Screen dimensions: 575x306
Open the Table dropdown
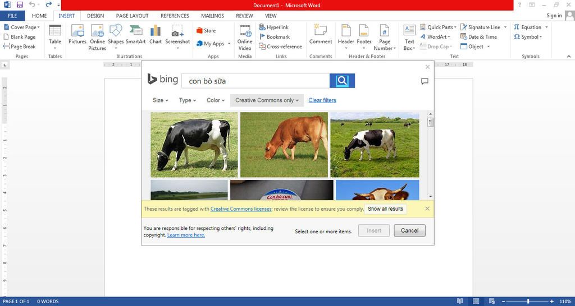[x=55, y=38]
